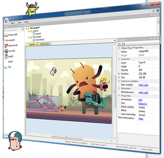The image size is (164, 158).
Task: Expand the Size 216, 88 property row
Action: (x=119, y=77)
